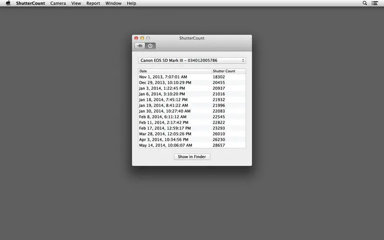Viewport: 384px width, 240px height.
Task: Close the ShutterCount window
Action: [x=136, y=38]
